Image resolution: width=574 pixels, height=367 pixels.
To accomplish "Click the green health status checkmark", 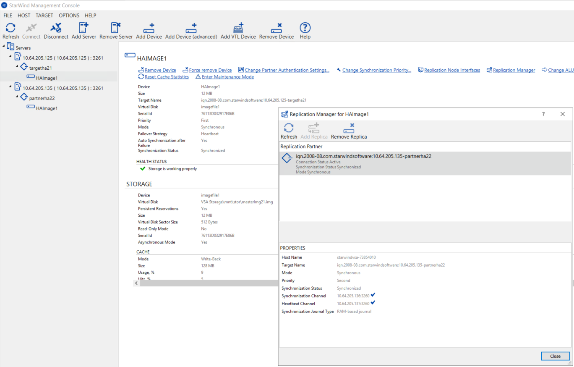I will click(143, 169).
